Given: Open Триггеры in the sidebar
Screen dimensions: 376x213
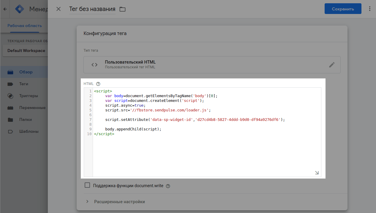Looking at the screenshot, I should 29,96.
